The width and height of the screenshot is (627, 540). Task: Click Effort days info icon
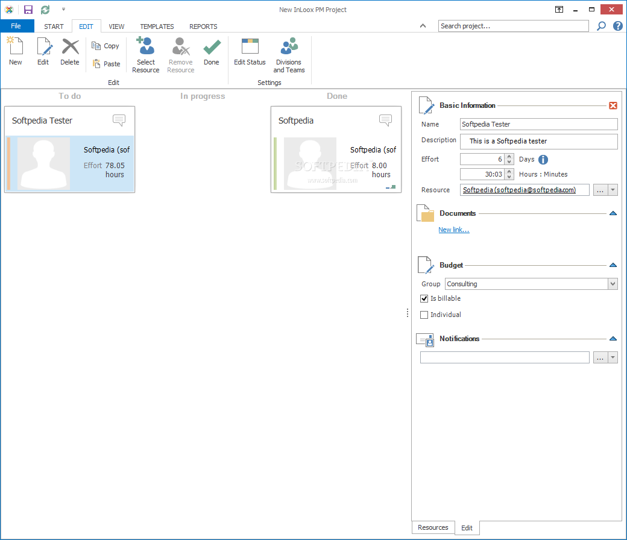click(x=543, y=160)
